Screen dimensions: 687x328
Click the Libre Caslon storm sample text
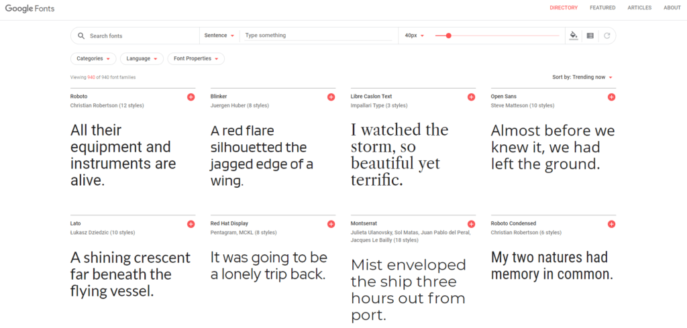(x=400, y=155)
